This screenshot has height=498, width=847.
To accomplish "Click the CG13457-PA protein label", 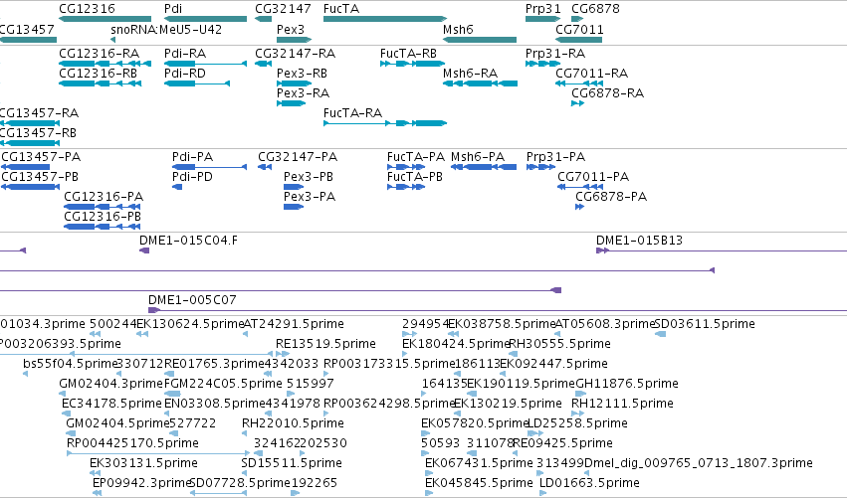I will pos(41,156).
